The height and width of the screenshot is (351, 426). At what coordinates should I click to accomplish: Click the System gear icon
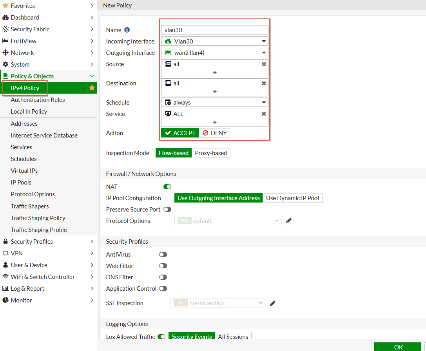coord(5,64)
